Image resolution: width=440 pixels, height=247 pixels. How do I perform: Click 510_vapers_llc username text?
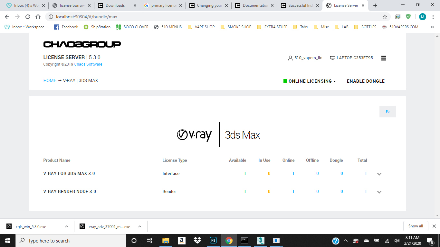click(308, 58)
